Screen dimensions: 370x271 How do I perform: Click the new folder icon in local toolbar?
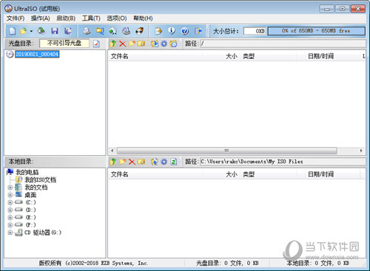(123, 162)
